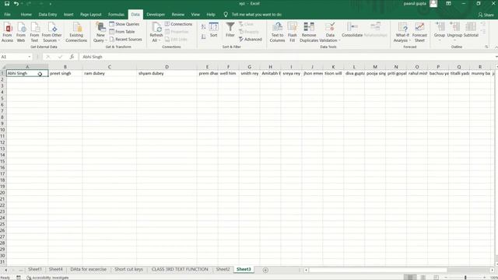Switch to the Developer ribbon tab
This screenshot has height=280, width=498.
156,15
